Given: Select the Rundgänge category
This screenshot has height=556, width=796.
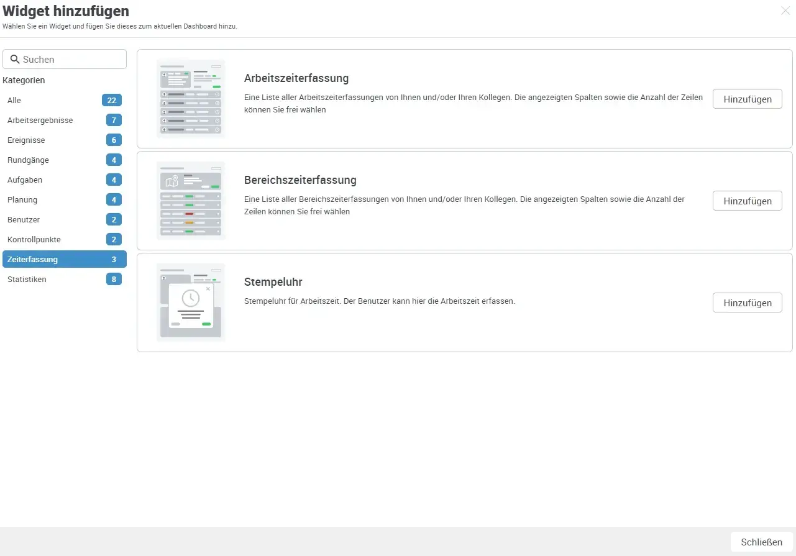Looking at the screenshot, I should [28, 160].
